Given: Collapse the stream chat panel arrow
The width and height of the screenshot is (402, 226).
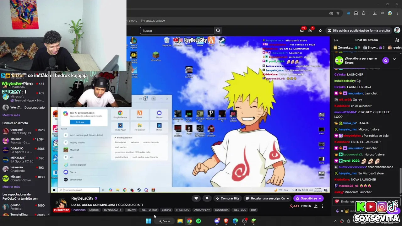Looking at the screenshot, I should [336, 40].
